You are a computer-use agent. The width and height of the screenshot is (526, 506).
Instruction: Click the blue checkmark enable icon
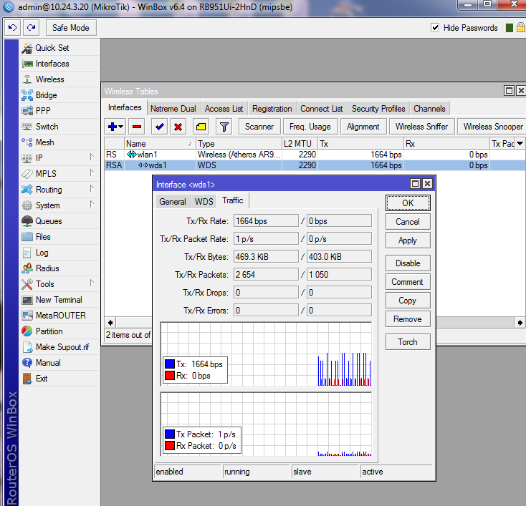[x=159, y=127]
